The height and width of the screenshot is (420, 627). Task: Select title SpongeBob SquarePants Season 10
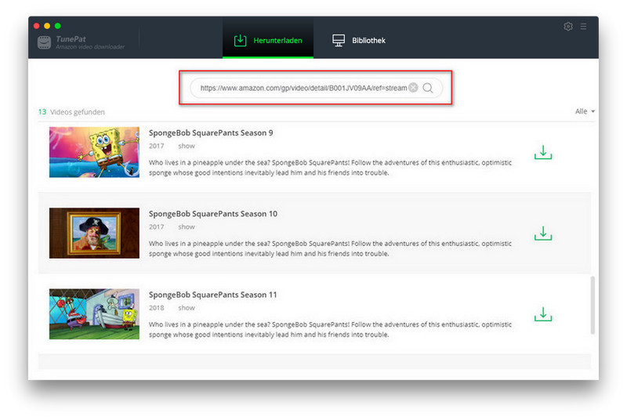coord(212,214)
